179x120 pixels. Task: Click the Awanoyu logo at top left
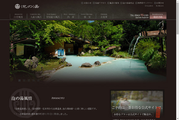click(x=27, y=7)
